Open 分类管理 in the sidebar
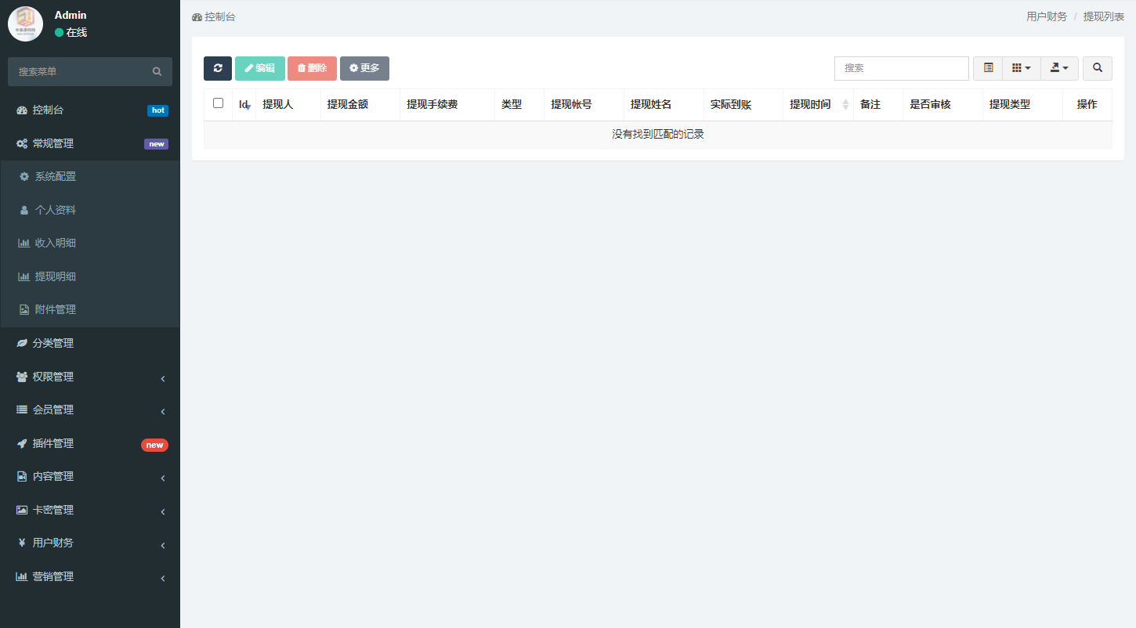This screenshot has width=1136, height=628. pyautogui.click(x=90, y=344)
